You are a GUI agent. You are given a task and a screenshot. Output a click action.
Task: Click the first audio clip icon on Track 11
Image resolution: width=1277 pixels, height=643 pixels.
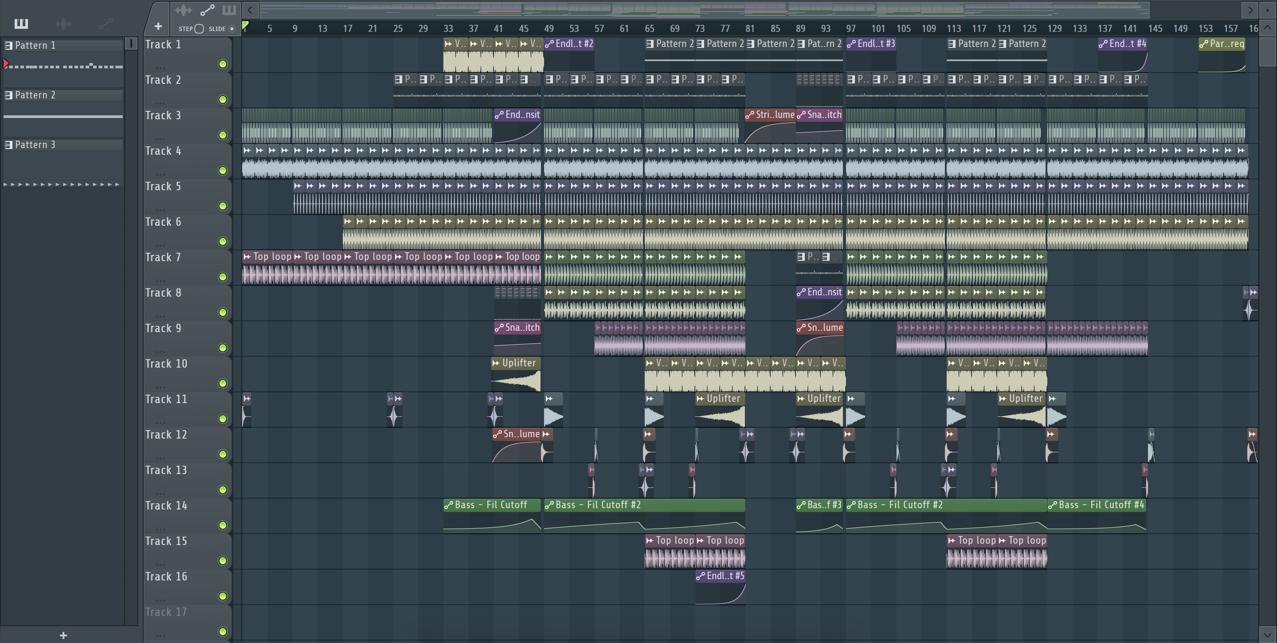coord(247,399)
